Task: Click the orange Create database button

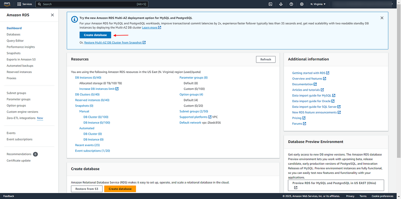Action: [x=120, y=189]
